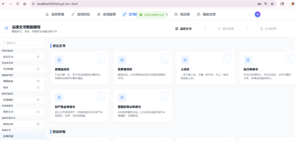Open the 合同审查 navigation tab
Screen dimensions: 295x141
[55, 14]
